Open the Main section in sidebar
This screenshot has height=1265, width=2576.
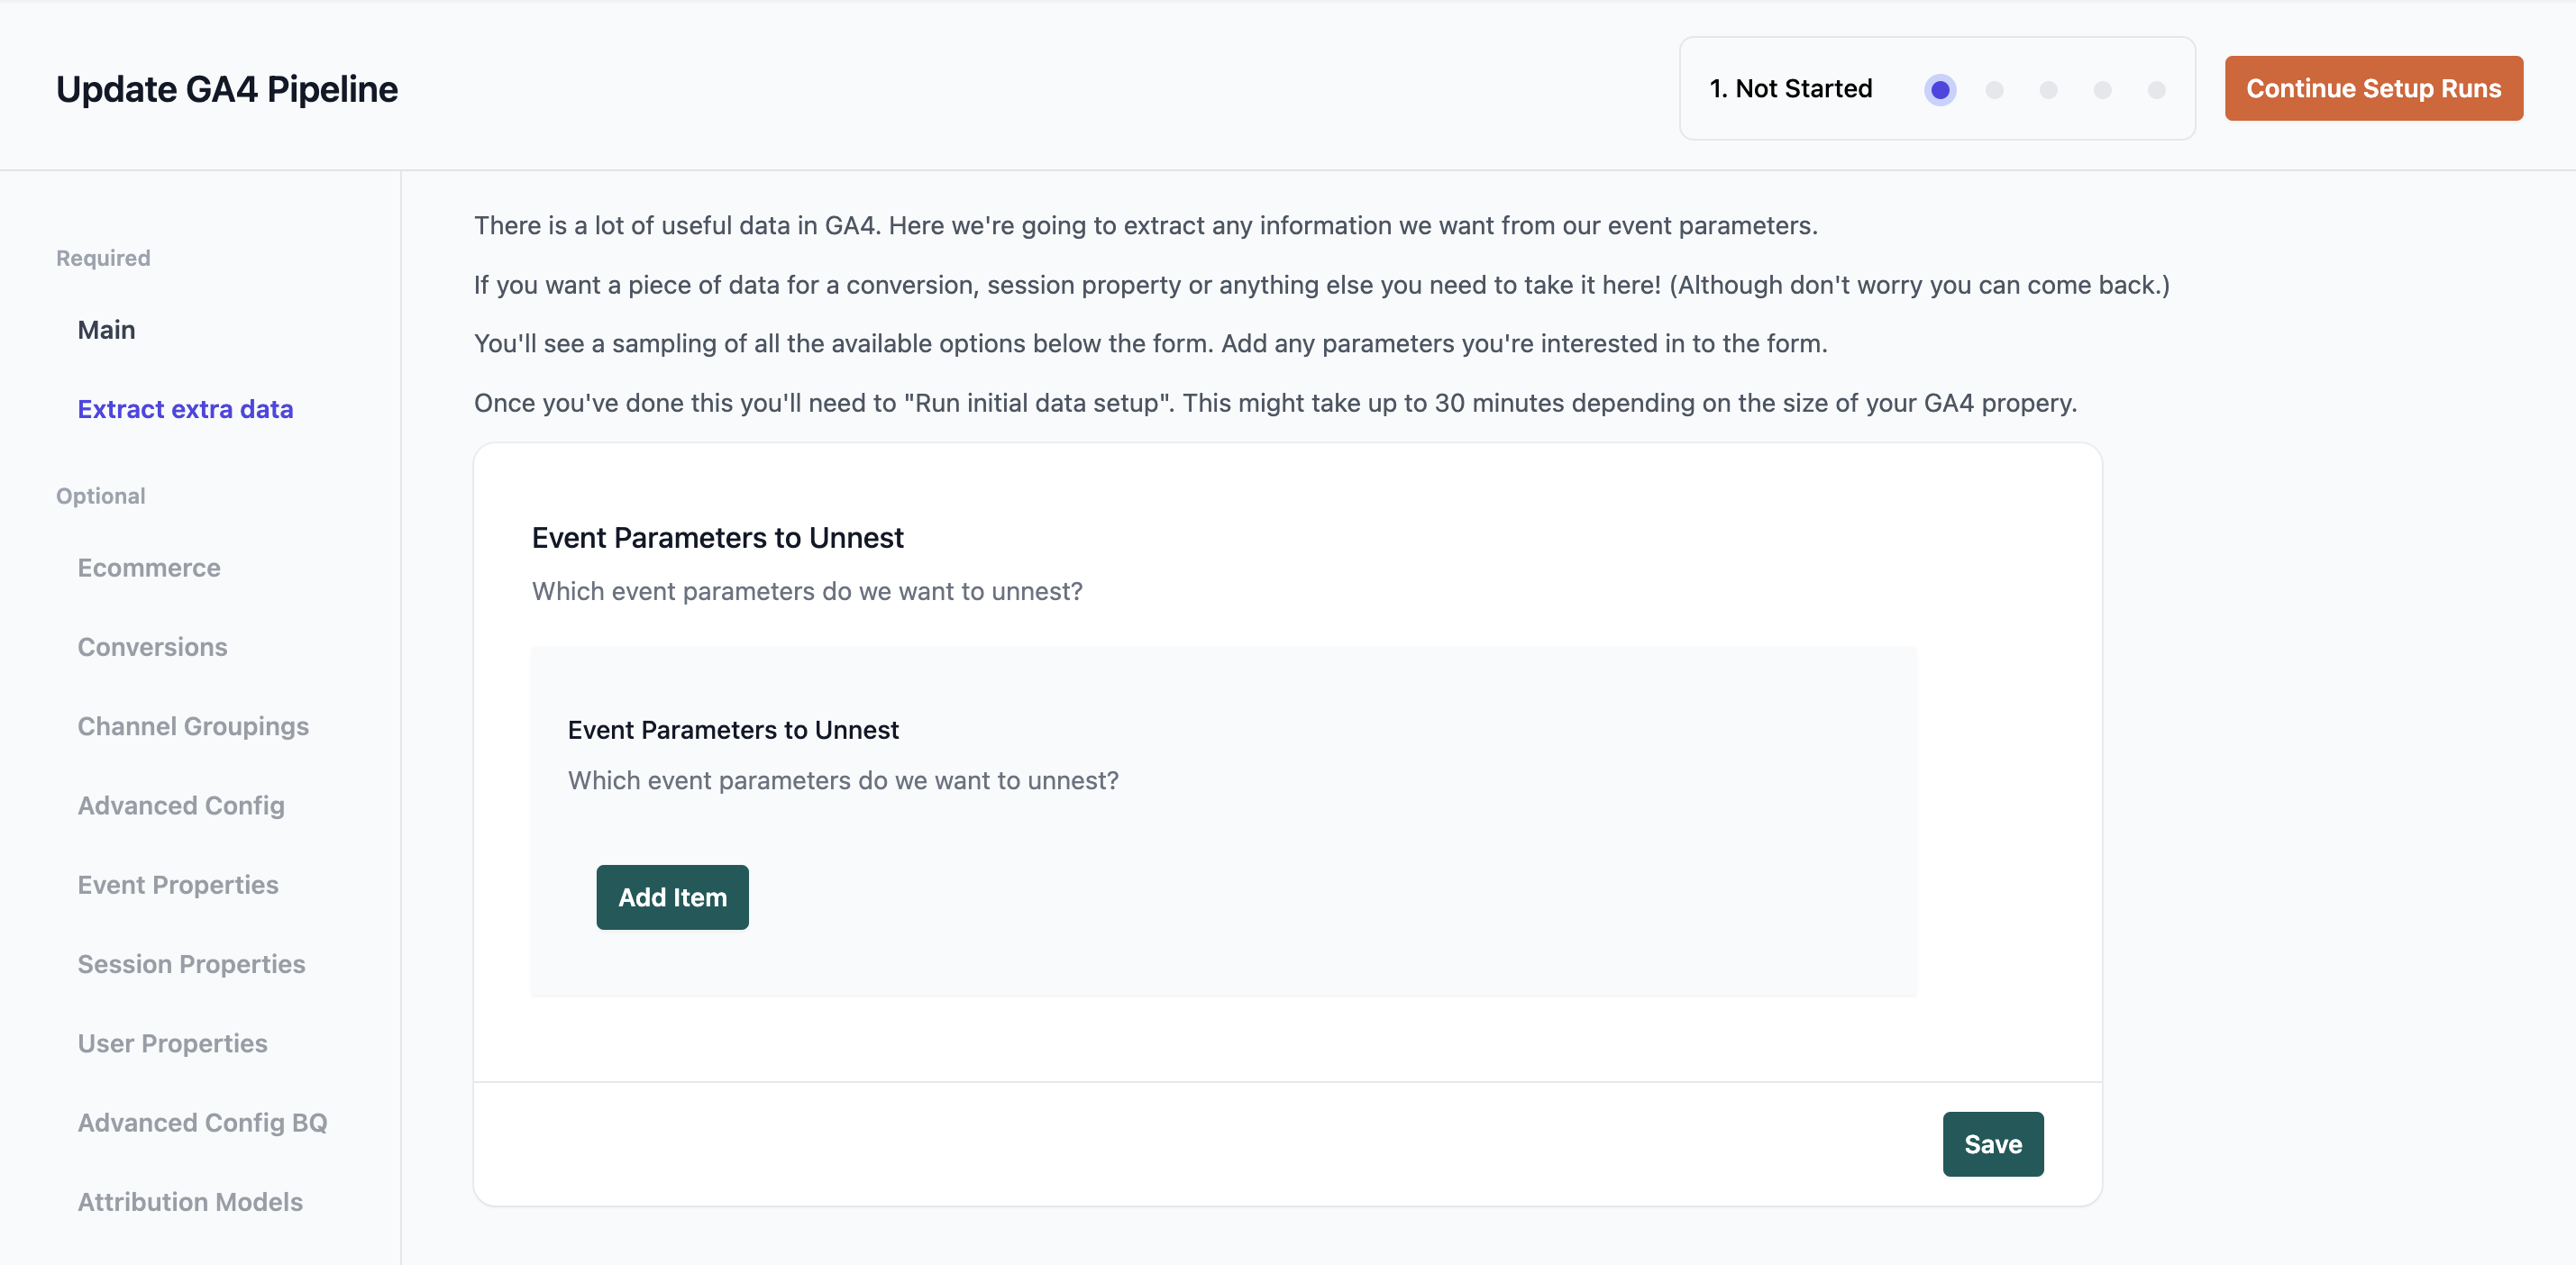pyautogui.click(x=107, y=330)
